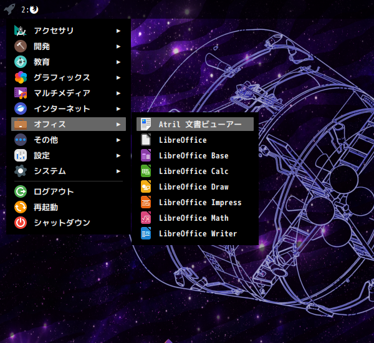374x343 pixels.
Task: Expand その他 submenu arrow
Action: [118, 140]
